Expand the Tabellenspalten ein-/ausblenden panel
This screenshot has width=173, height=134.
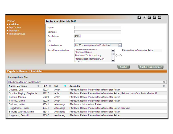pyautogui.click(x=163, y=82)
